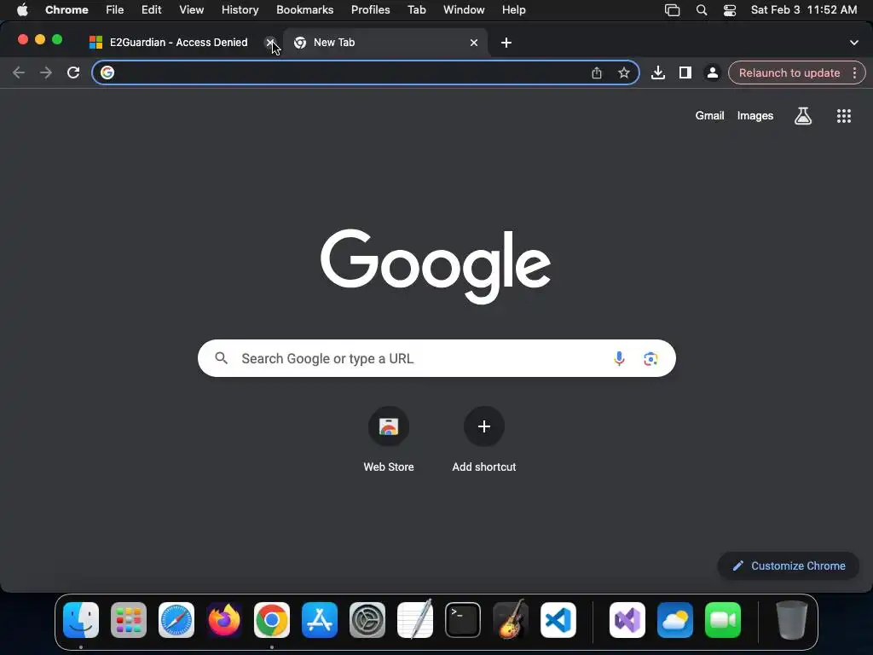Open the Trash in the Dock

[x=791, y=620]
